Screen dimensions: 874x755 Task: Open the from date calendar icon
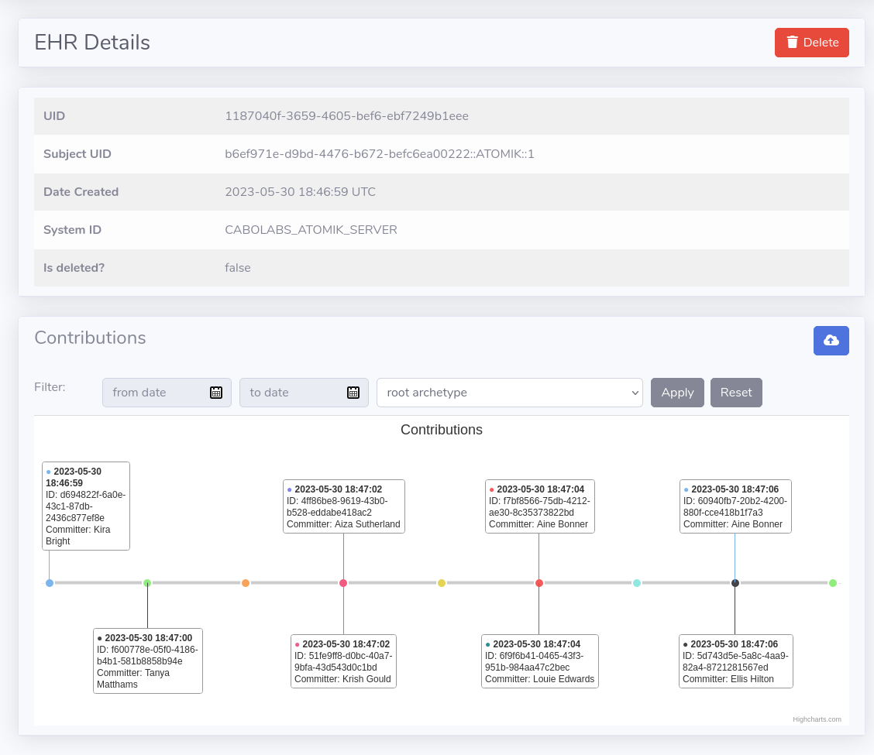click(x=216, y=393)
